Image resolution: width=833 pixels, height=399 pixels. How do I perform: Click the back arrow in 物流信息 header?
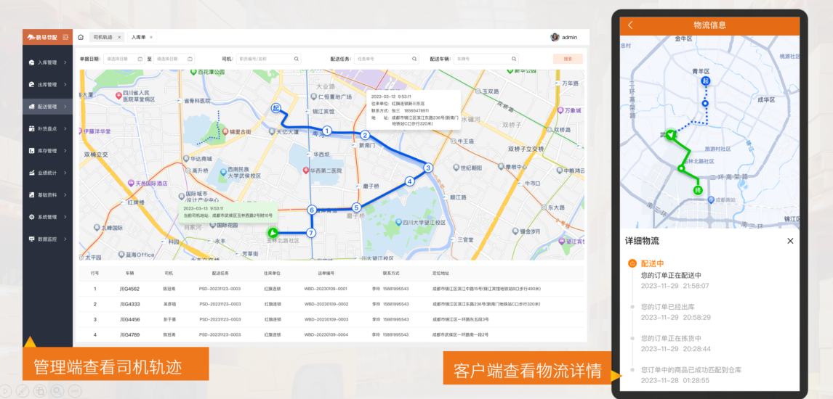click(x=631, y=25)
